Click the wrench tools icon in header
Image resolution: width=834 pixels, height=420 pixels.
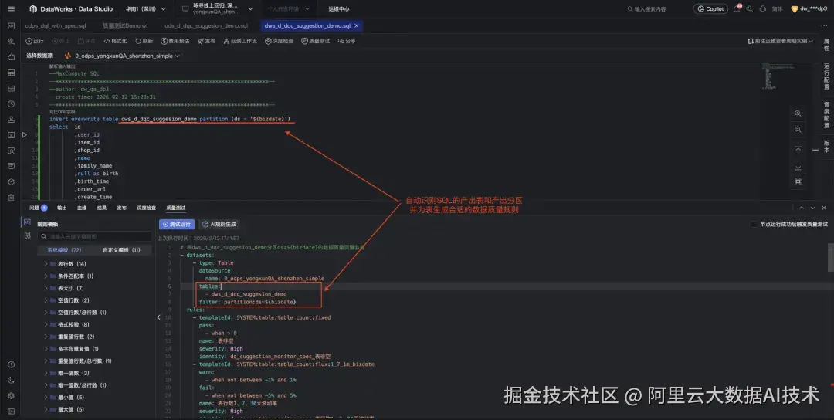coord(749,9)
